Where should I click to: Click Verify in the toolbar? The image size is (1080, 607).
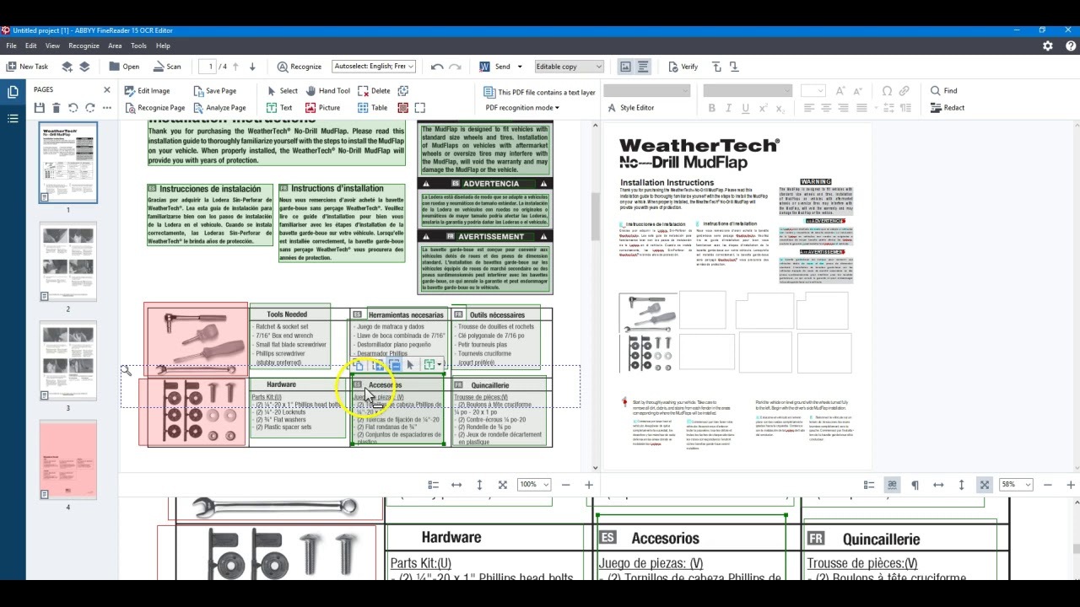pos(683,67)
